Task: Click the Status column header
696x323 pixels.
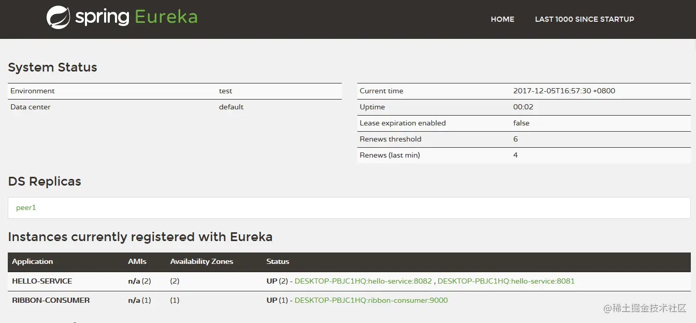Action: 278,261
